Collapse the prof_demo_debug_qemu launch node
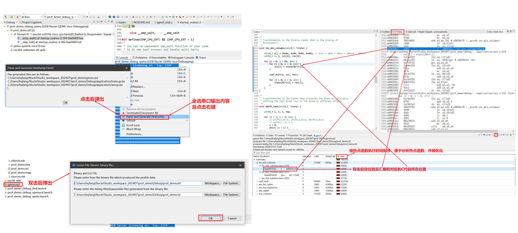This screenshot has height=233, width=518. (5, 26)
